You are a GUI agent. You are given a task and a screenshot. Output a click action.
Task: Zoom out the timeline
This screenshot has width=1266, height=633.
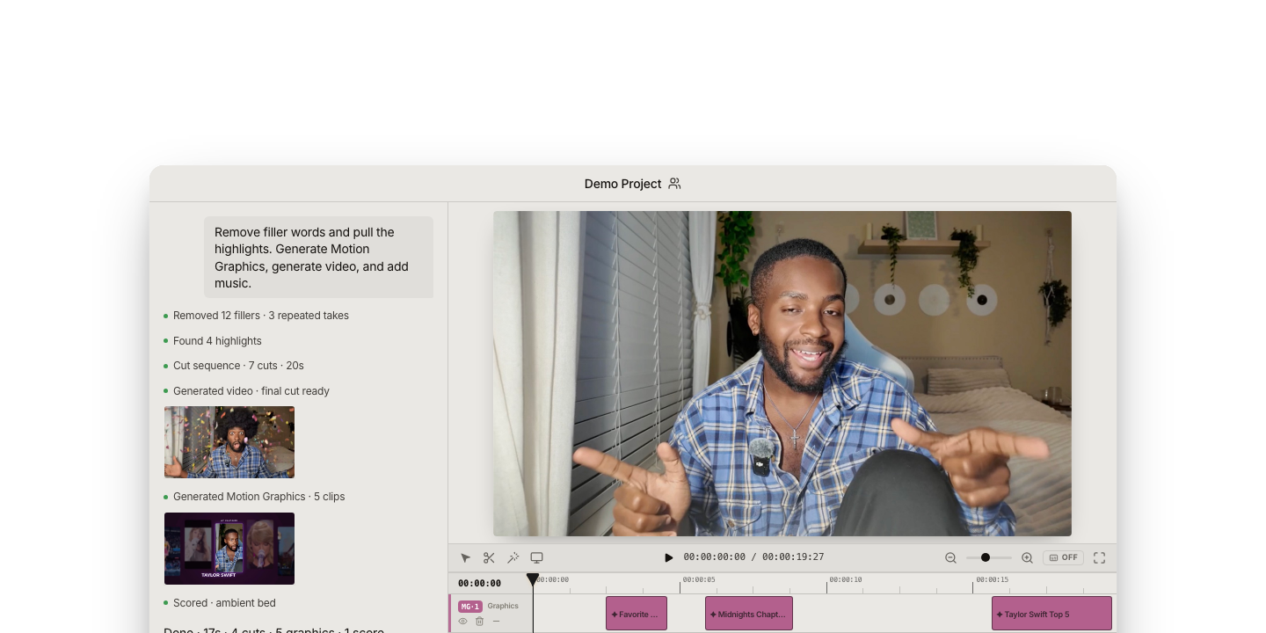click(x=950, y=557)
